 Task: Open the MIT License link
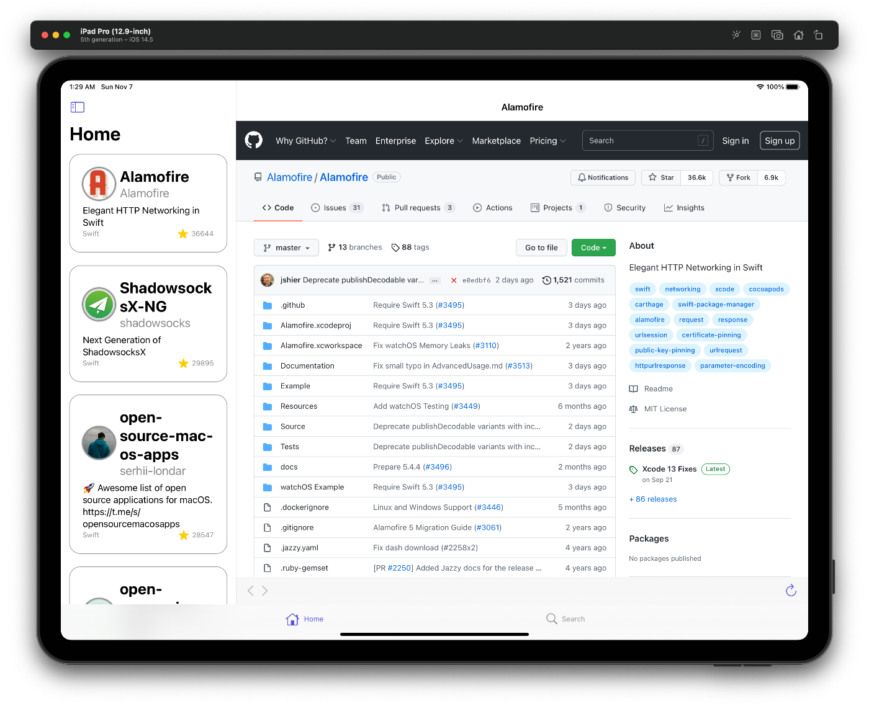click(658, 409)
